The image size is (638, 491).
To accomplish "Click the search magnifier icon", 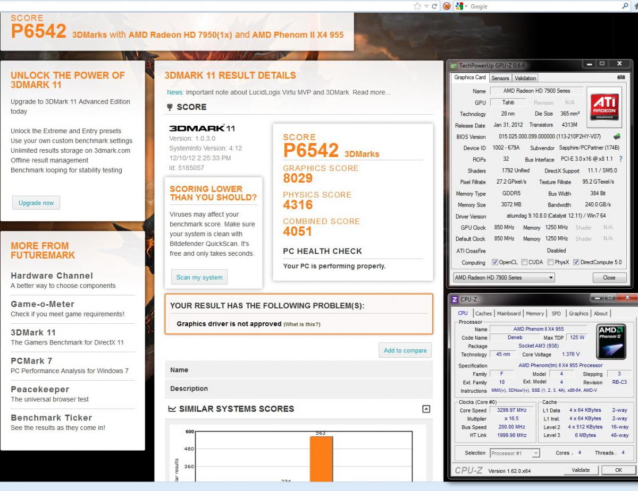I will [625, 6].
